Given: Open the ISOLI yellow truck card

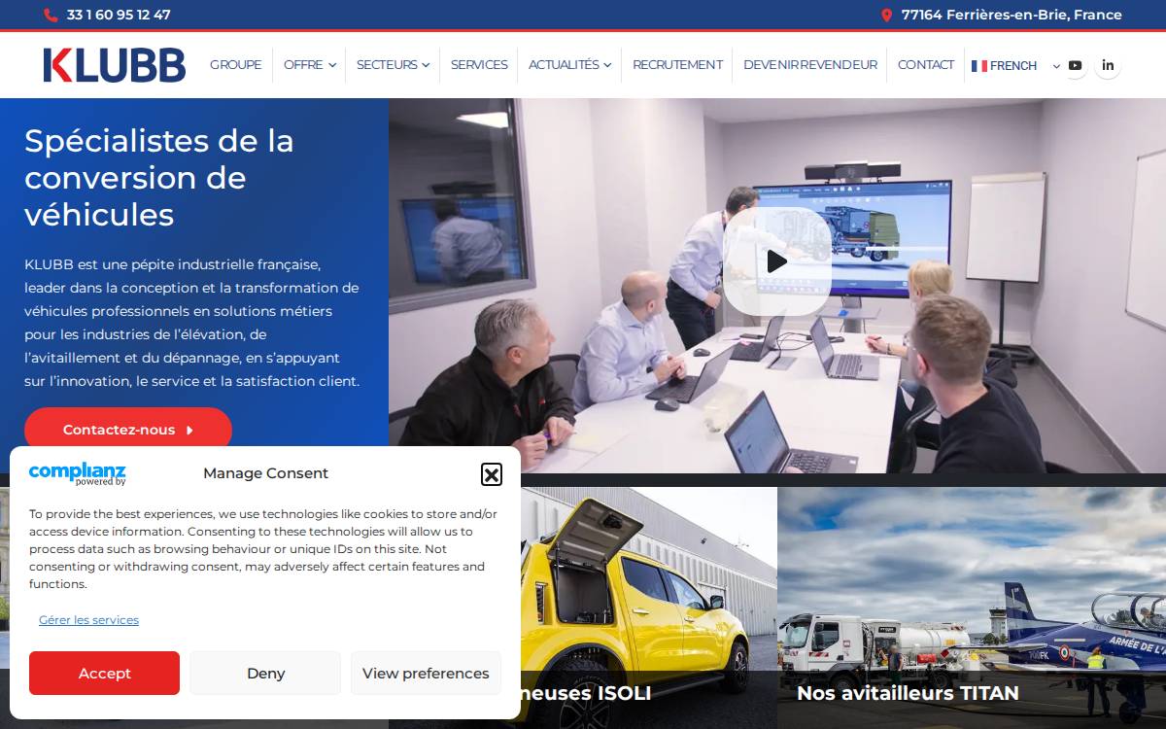Looking at the screenshot, I should click(649, 607).
